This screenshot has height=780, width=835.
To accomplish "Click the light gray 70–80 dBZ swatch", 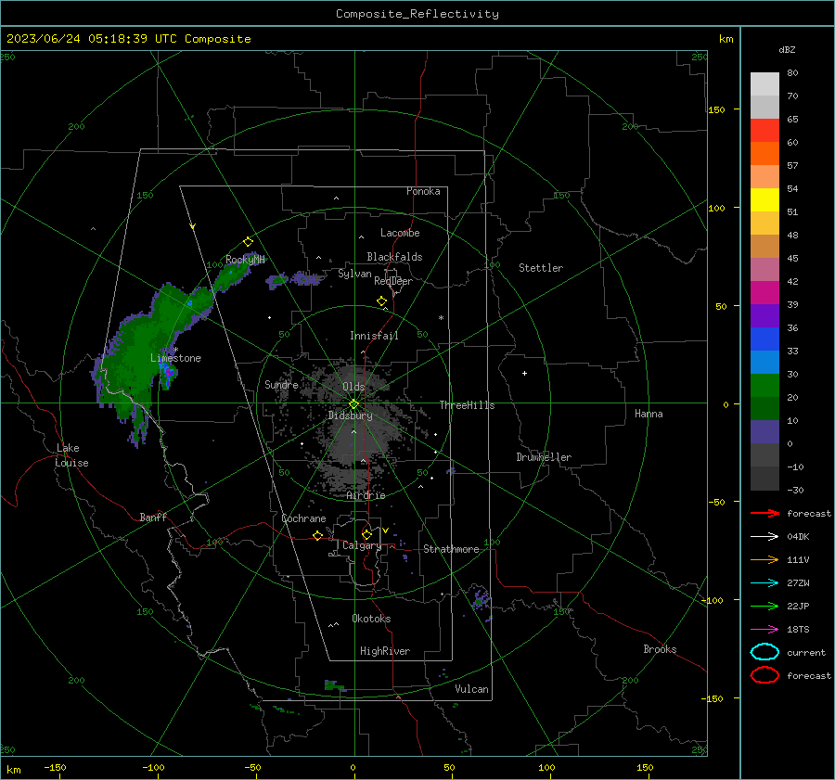I will pyautogui.click(x=764, y=84).
